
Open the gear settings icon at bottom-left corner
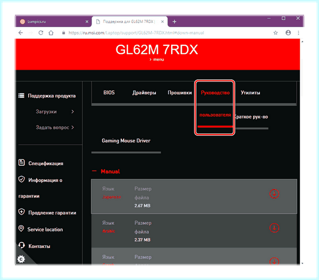[21, 259]
